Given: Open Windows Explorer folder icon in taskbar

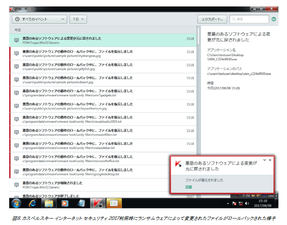Looking at the screenshot, I should (x=48, y=203).
